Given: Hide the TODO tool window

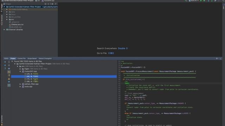Looking at the screenshot, I should (220, 58).
